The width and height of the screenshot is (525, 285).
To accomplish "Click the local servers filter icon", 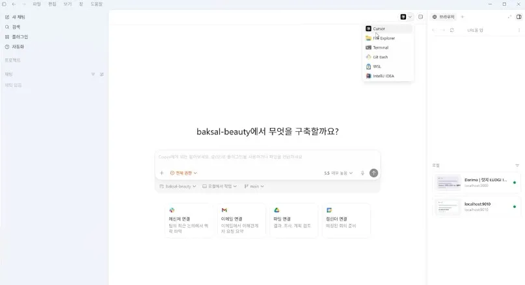I will point(517,166).
